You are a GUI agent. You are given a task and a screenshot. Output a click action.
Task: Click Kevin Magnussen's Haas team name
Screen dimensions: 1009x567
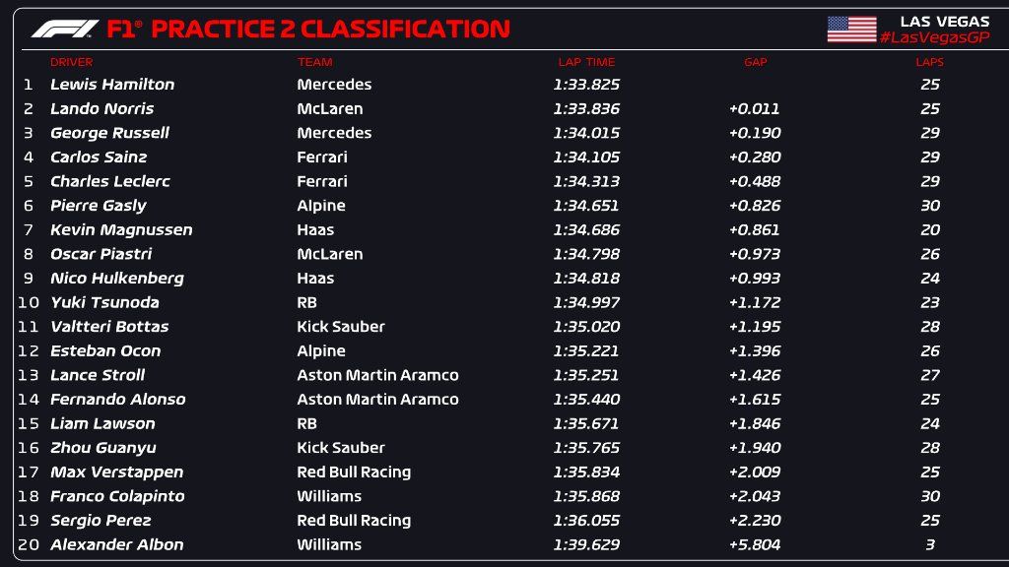(x=315, y=230)
